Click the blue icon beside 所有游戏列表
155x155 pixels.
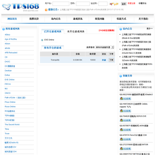pyautogui.click(x=3, y=29)
